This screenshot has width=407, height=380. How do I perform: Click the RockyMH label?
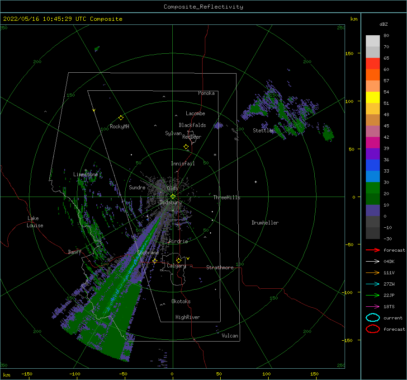(x=119, y=127)
